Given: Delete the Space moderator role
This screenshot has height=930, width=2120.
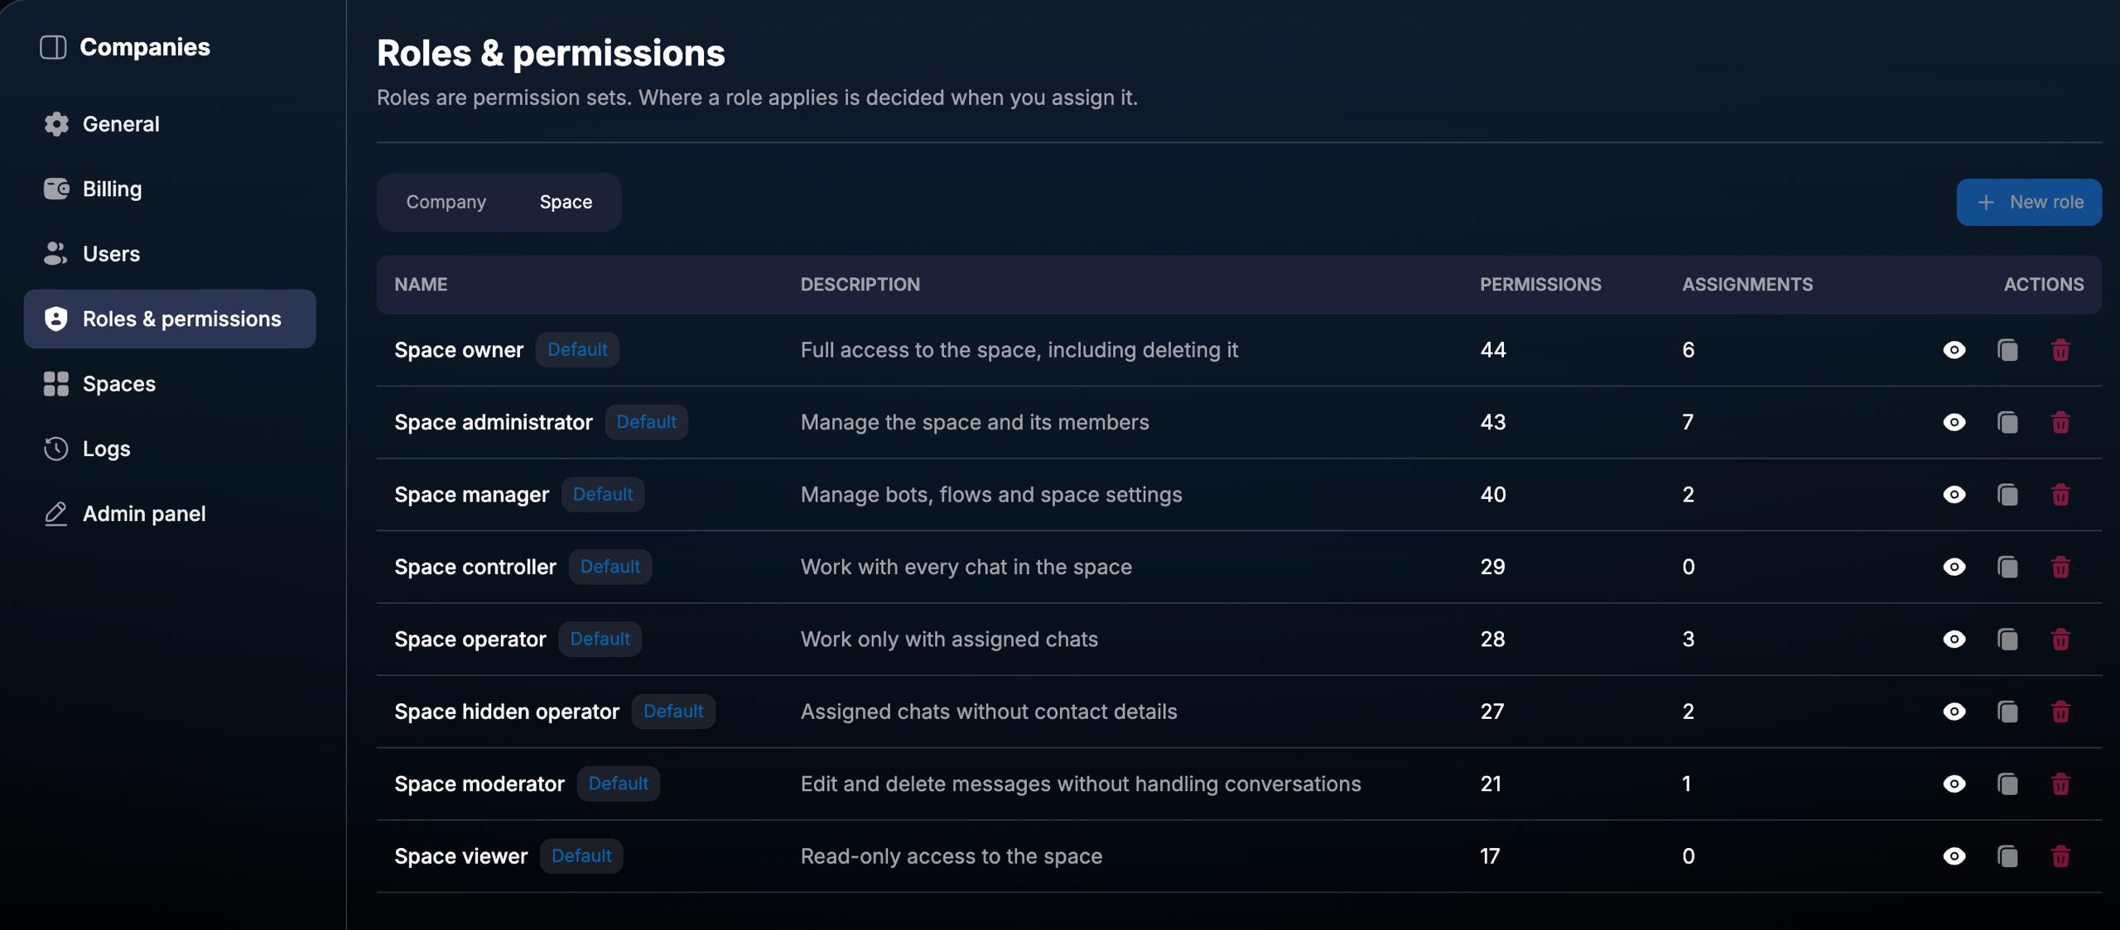Looking at the screenshot, I should click(2060, 784).
